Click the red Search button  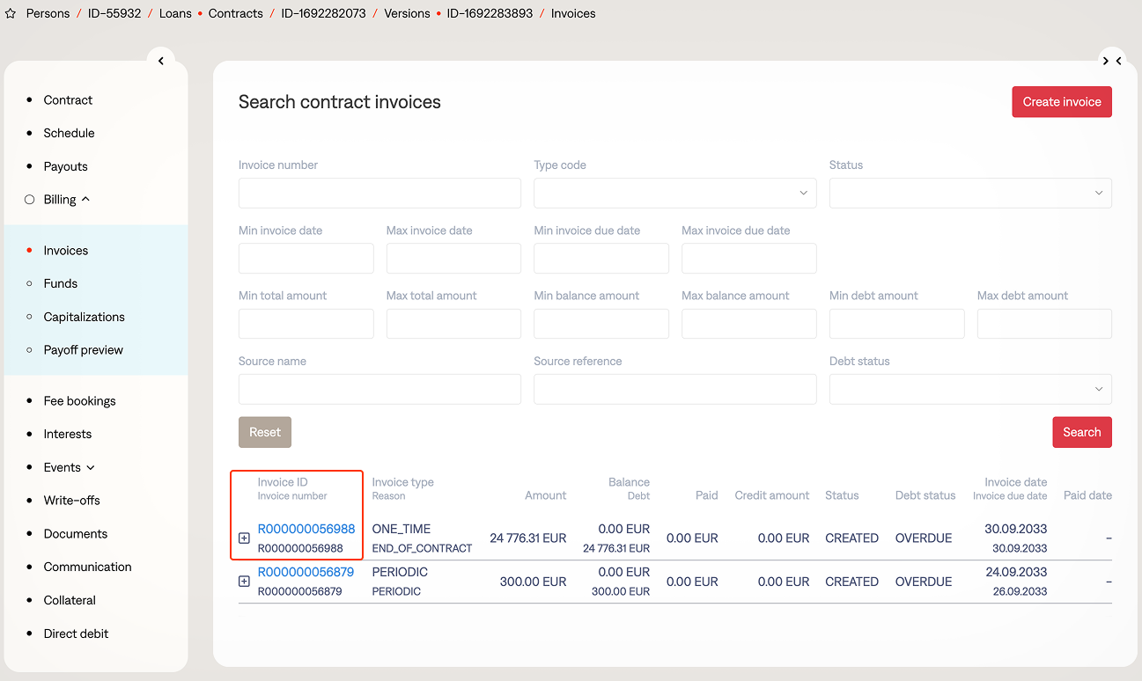click(x=1081, y=432)
